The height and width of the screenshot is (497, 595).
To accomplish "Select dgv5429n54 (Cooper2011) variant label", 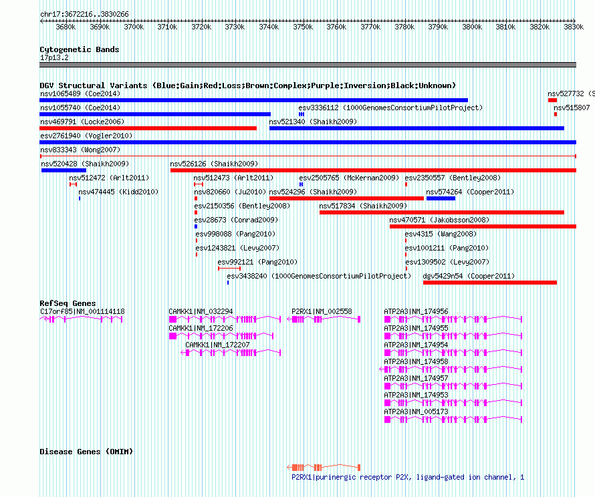I will 469,276.
